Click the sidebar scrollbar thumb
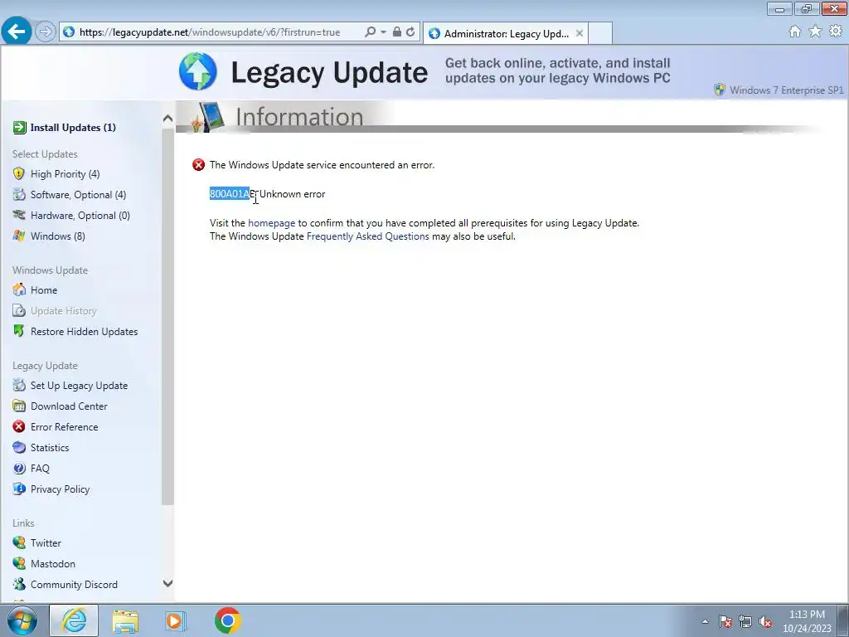Image resolution: width=849 pixels, height=637 pixels. click(x=167, y=316)
